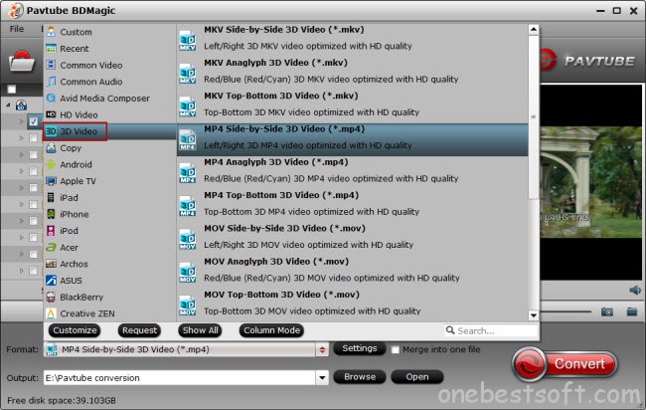Click the preview volume slider track
The image size is (646, 410).
coord(566,311)
